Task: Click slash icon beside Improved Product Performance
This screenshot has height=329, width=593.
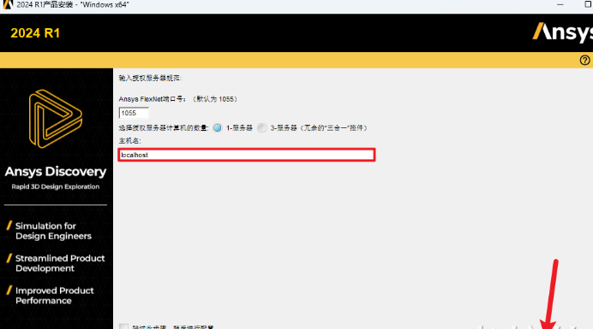Action: tap(9, 291)
